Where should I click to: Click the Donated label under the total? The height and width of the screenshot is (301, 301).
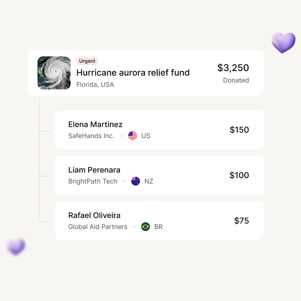[236, 80]
